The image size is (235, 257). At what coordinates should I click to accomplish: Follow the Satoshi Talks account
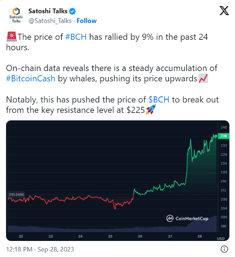[86, 21]
